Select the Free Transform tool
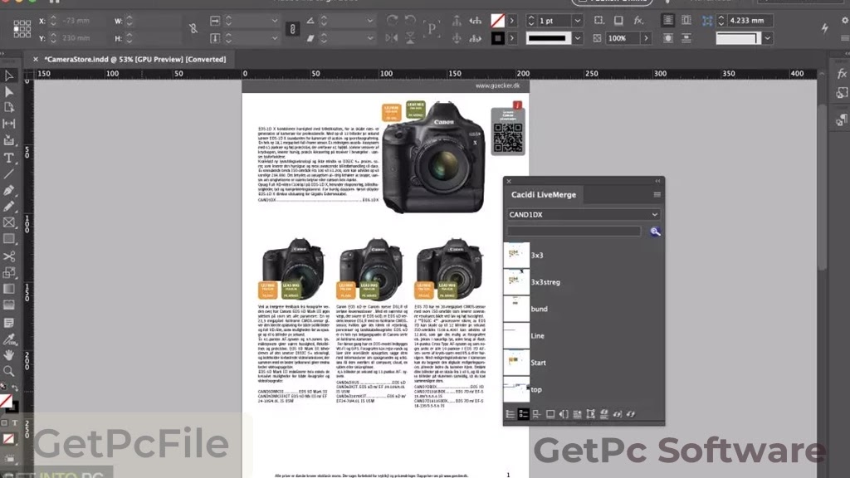The image size is (850, 478). [8, 272]
